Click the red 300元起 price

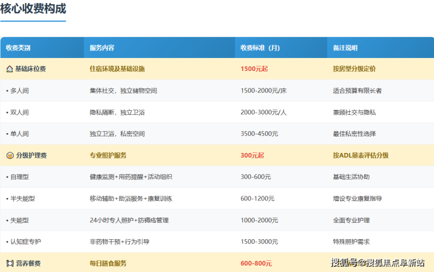tap(252, 156)
